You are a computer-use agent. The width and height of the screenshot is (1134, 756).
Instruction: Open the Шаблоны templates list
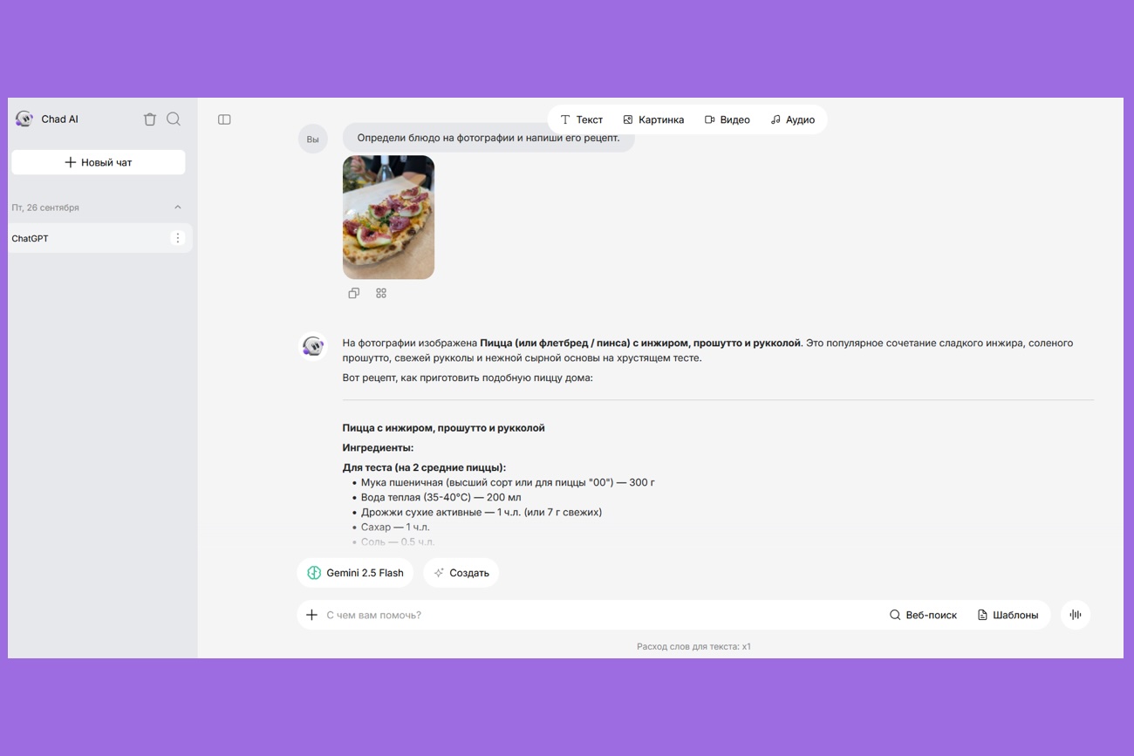tap(1008, 615)
